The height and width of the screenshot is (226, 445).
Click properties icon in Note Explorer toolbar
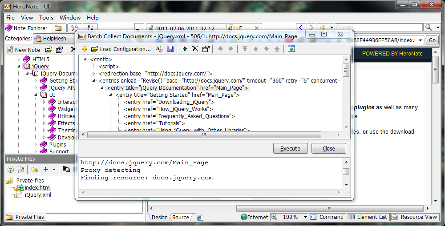[59, 50]
